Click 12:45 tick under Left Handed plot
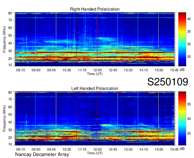Image resolution: width=194 pixels, height=158 pixels. [x=113, y=149]
